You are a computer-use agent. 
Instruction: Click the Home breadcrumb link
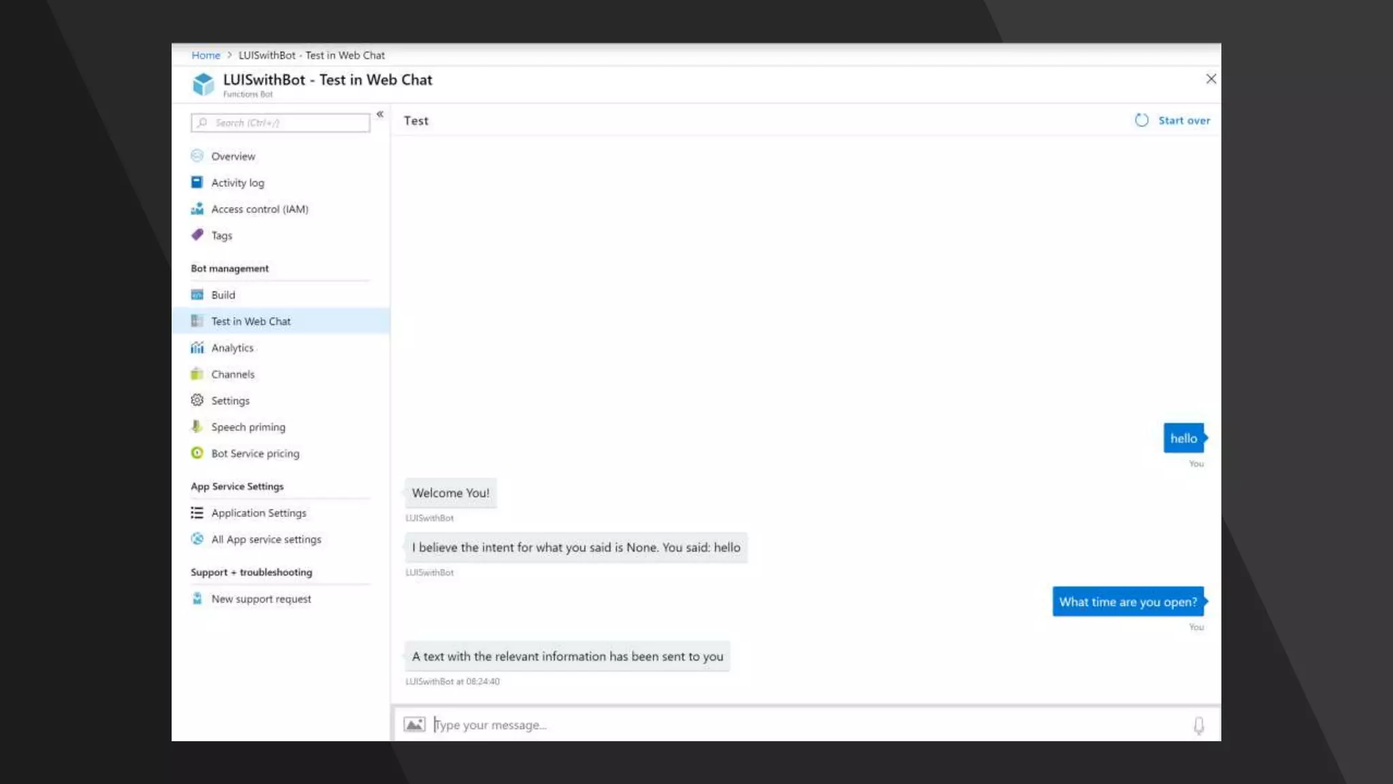(205, 55)
